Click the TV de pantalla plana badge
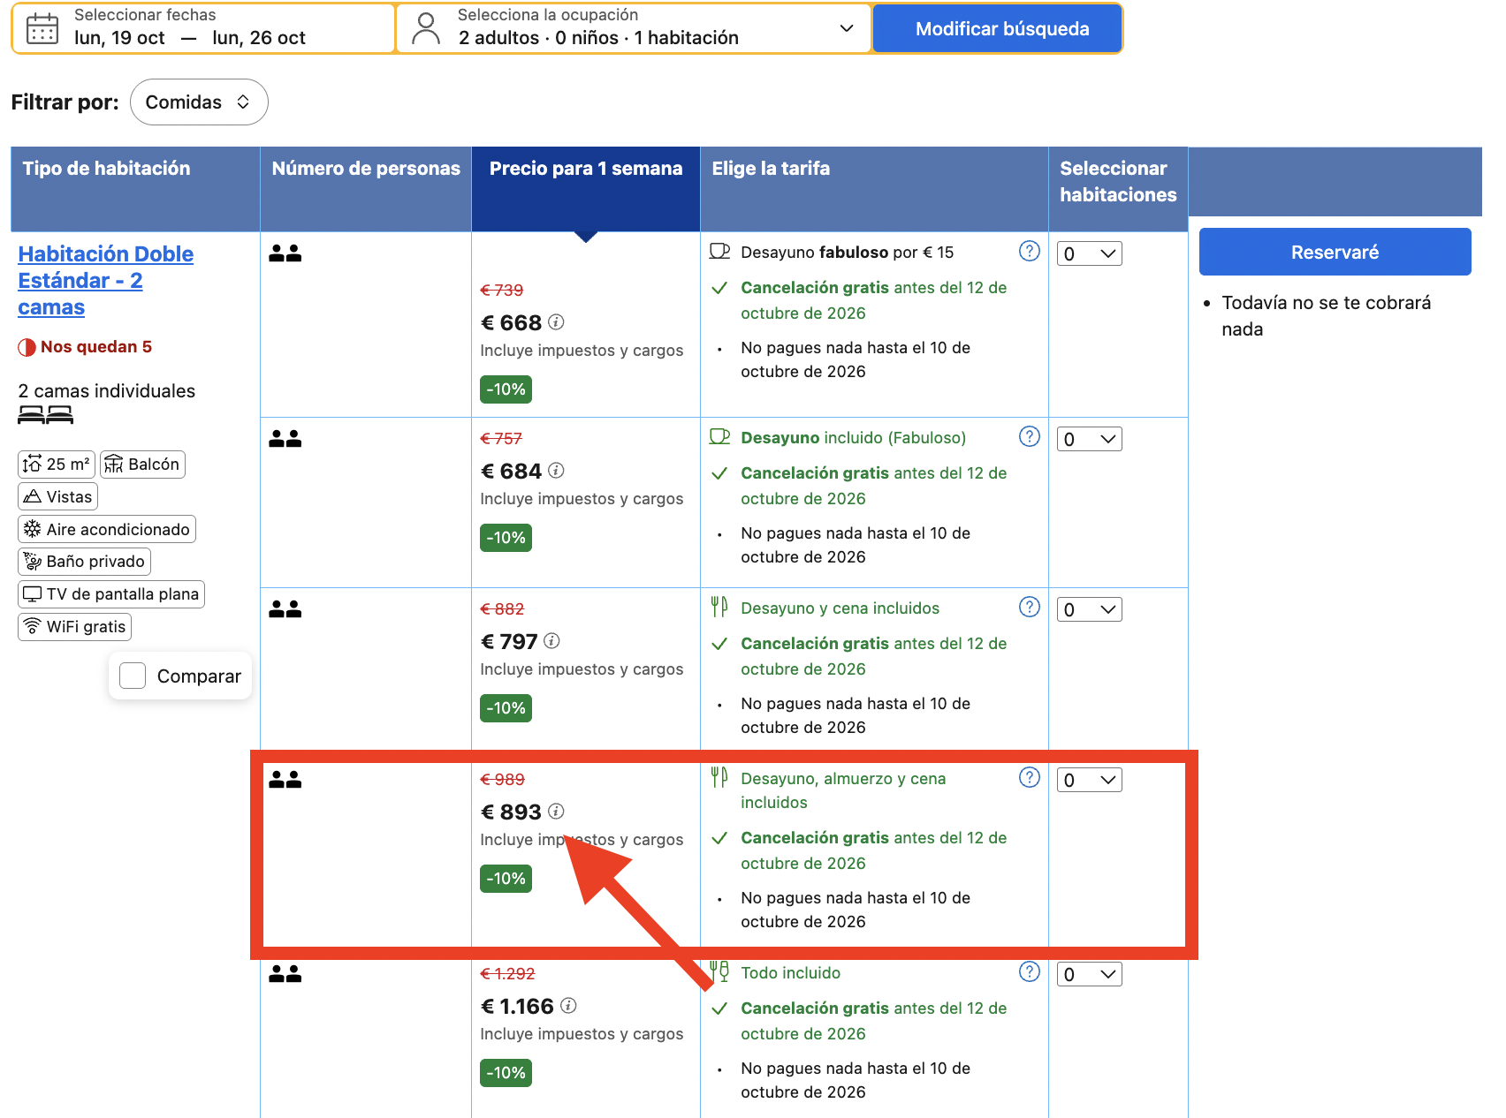1506x1118 pixels. 111,594
